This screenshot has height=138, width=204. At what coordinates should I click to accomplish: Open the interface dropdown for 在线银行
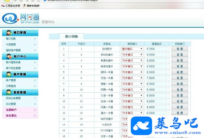(x=132, y=49)
